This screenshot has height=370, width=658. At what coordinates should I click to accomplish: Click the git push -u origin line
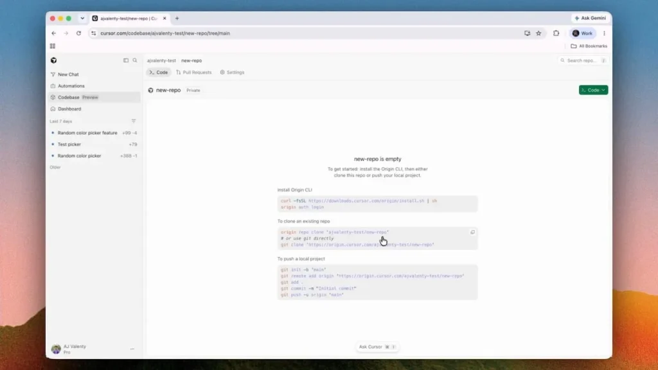click(x=312, y=295)
